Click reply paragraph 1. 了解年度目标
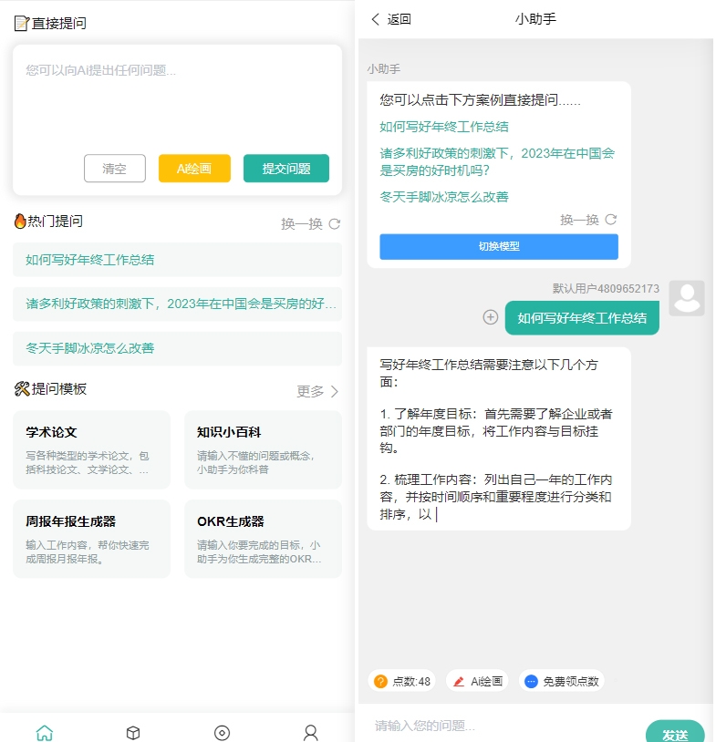Screen dimensions: 716x742 (496, 431)
